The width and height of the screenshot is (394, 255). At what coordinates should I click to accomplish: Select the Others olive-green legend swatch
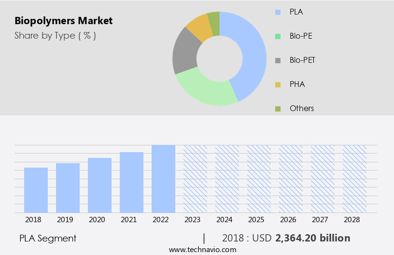(277, 109)
